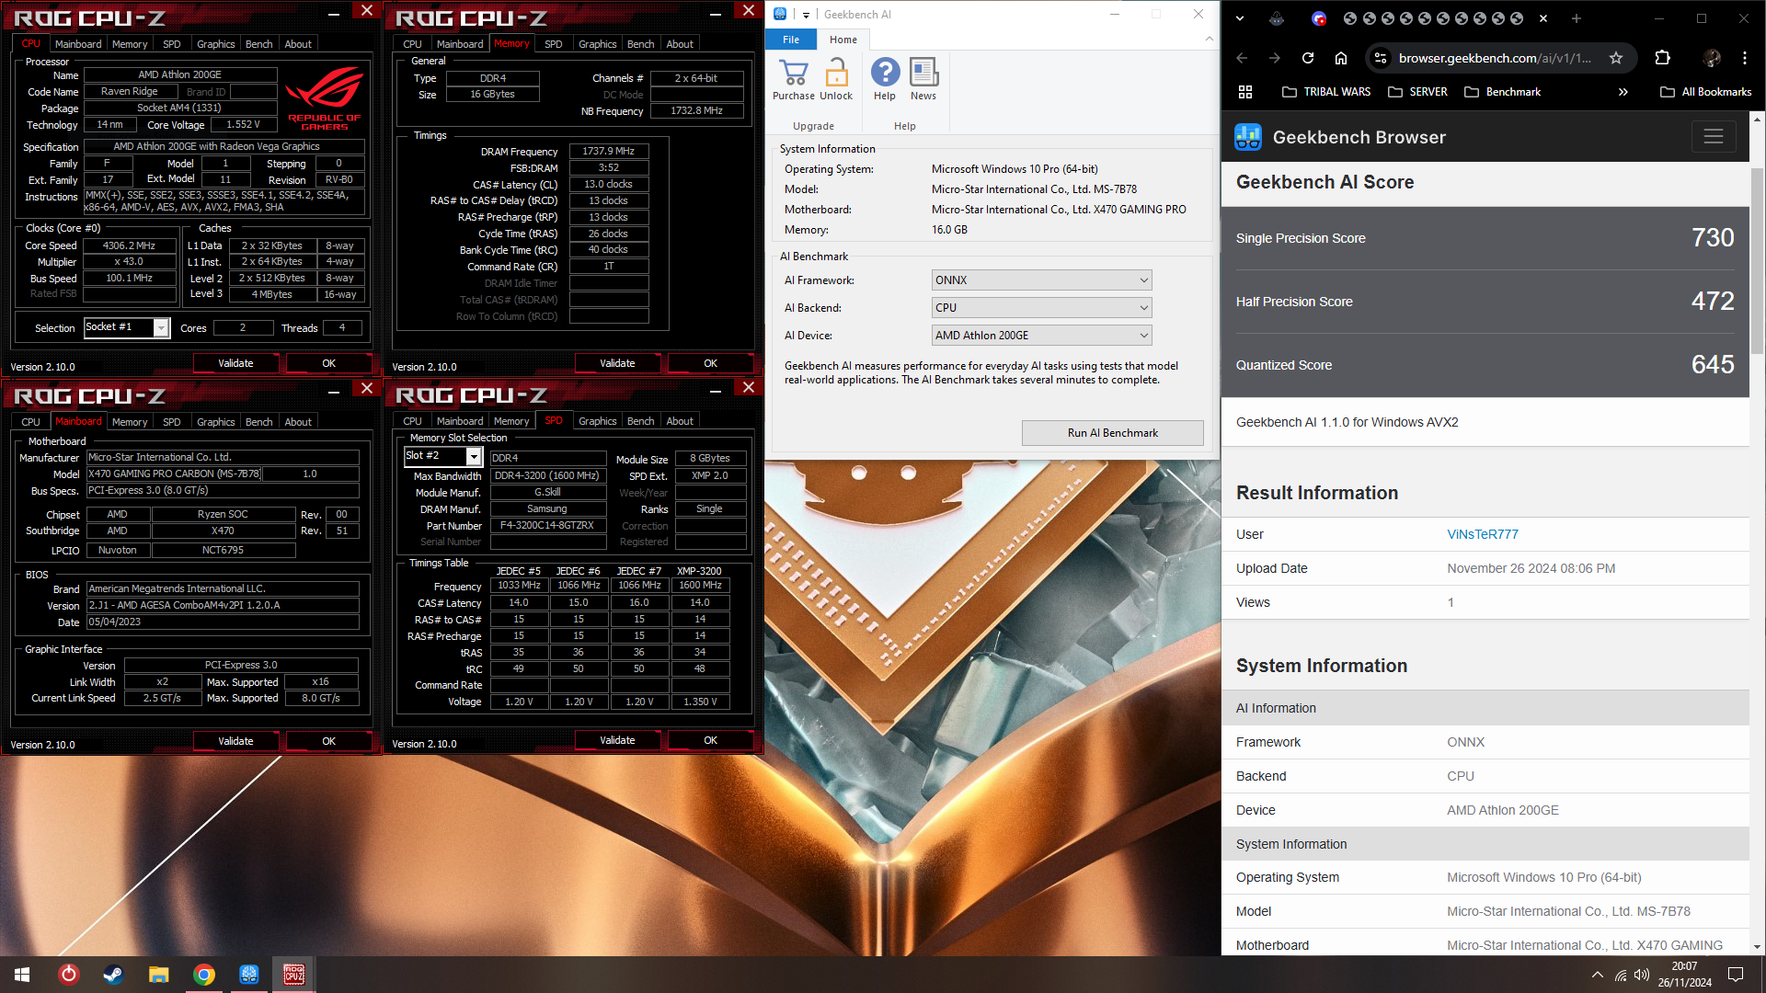This screenshot has height=993, width=1766.
Task: Click the site information icon in address bar
Action: [x=1381, y=58]
